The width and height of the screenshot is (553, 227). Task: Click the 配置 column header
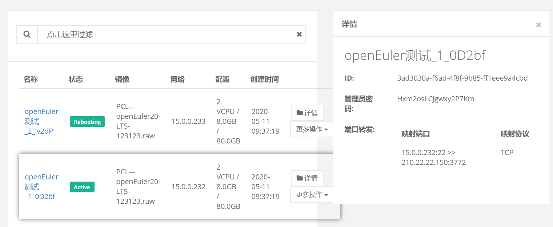tap(223, 79)
